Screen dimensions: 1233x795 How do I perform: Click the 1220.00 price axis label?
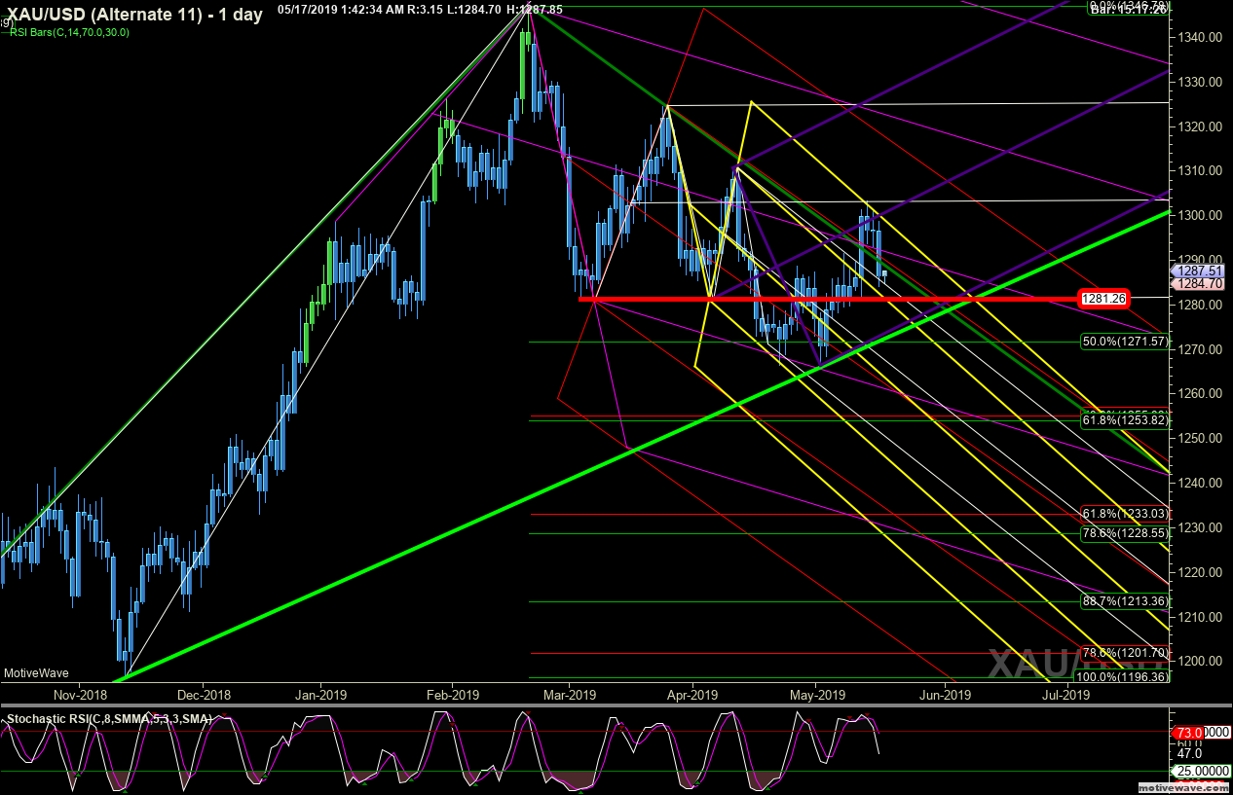pos(1201,572)
